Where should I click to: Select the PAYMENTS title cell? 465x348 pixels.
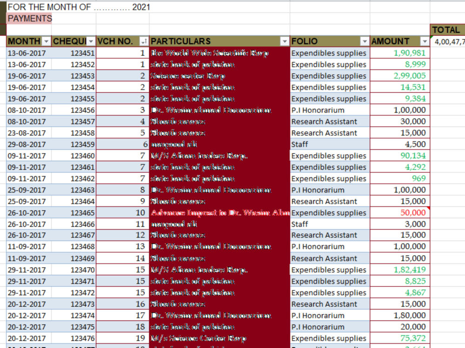tap(29, 19)
